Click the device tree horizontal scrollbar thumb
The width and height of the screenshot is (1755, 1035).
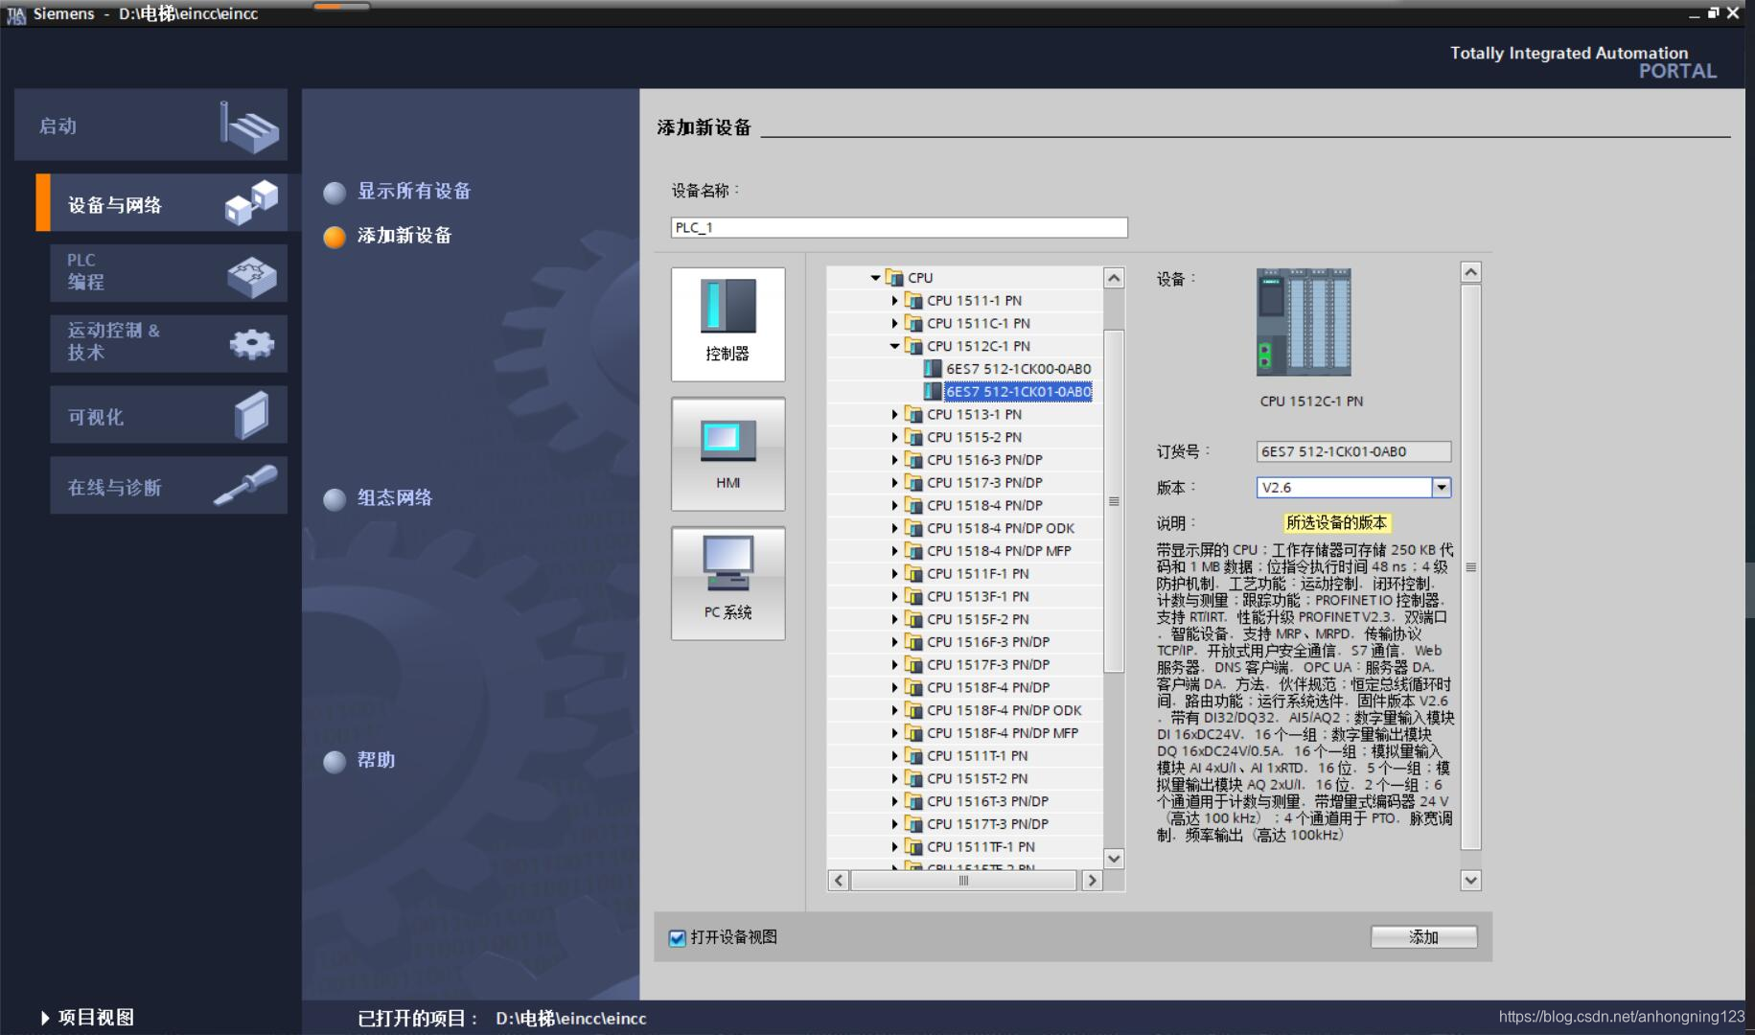[963, 881]
